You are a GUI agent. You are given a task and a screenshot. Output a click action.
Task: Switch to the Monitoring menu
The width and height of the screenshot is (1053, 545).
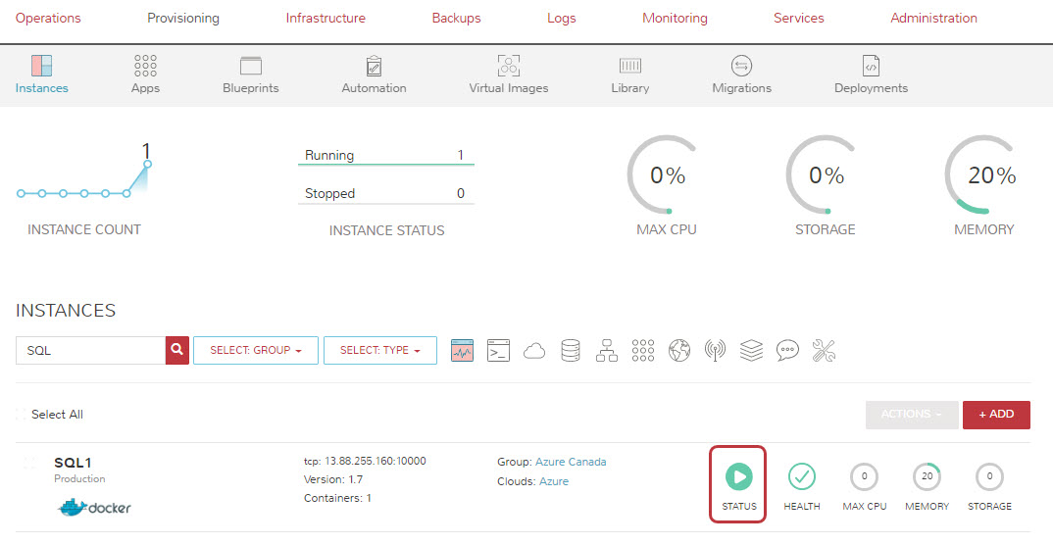(675, 19)
